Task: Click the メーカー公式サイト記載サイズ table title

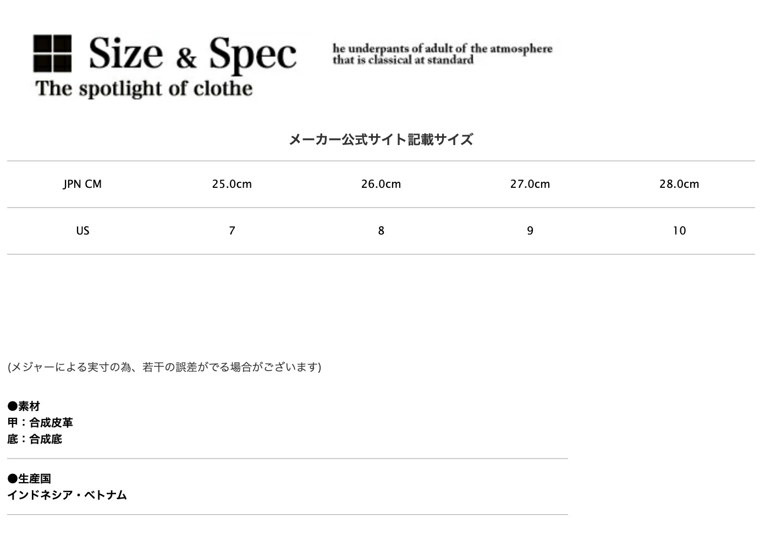Action: pos(381,139)
